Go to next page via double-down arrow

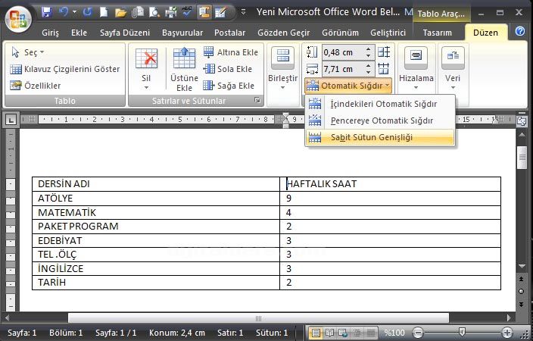coord(522,304)
